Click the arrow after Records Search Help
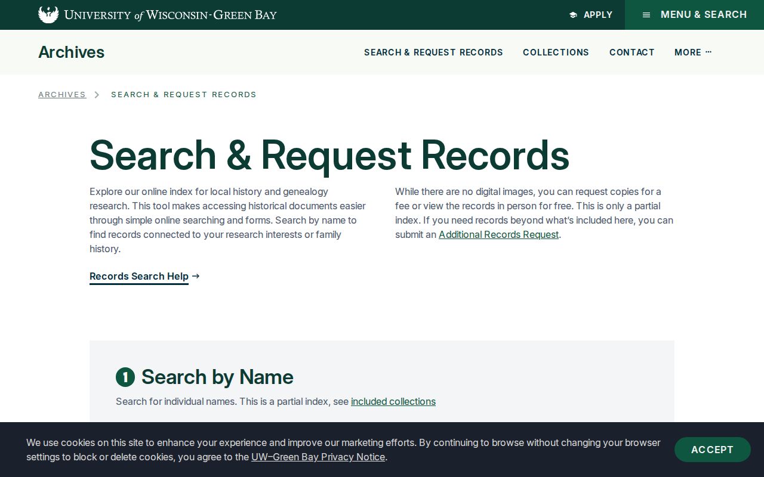 point(196,276)
